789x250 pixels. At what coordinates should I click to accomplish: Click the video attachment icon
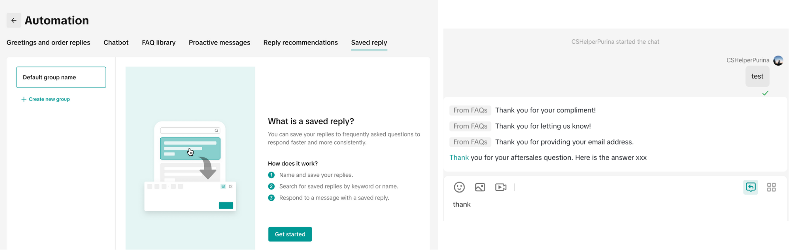pos(501,187)
